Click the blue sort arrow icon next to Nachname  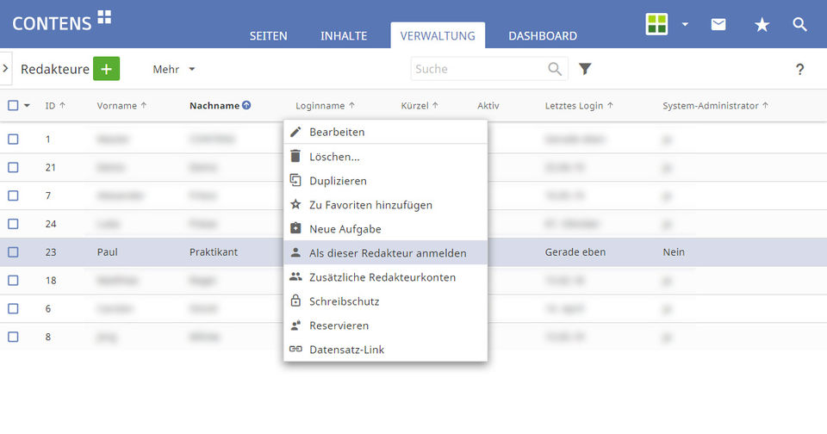[x=246, y=105]
